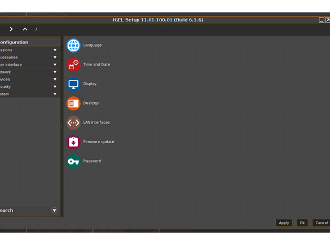Open the LAN Interfaces icon
Image resolution: width=330 pixels, height=236 pixels.
click(73, 123)
